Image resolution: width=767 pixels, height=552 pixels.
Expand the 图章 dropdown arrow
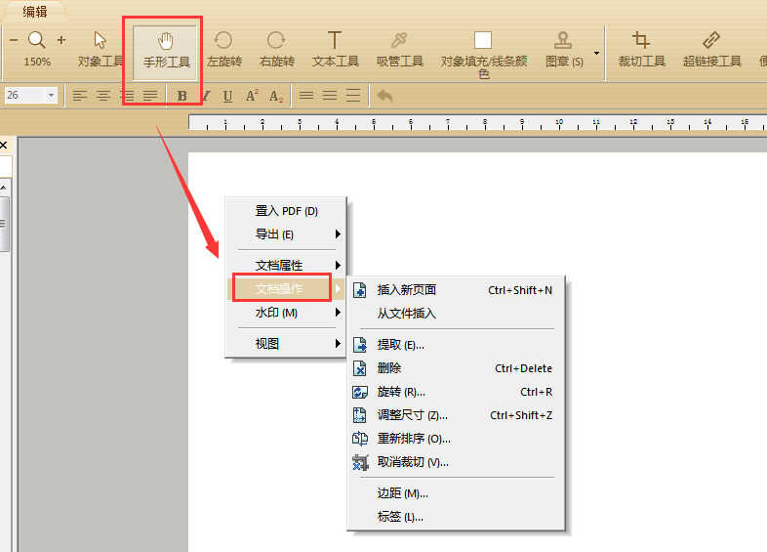(596, 53)
